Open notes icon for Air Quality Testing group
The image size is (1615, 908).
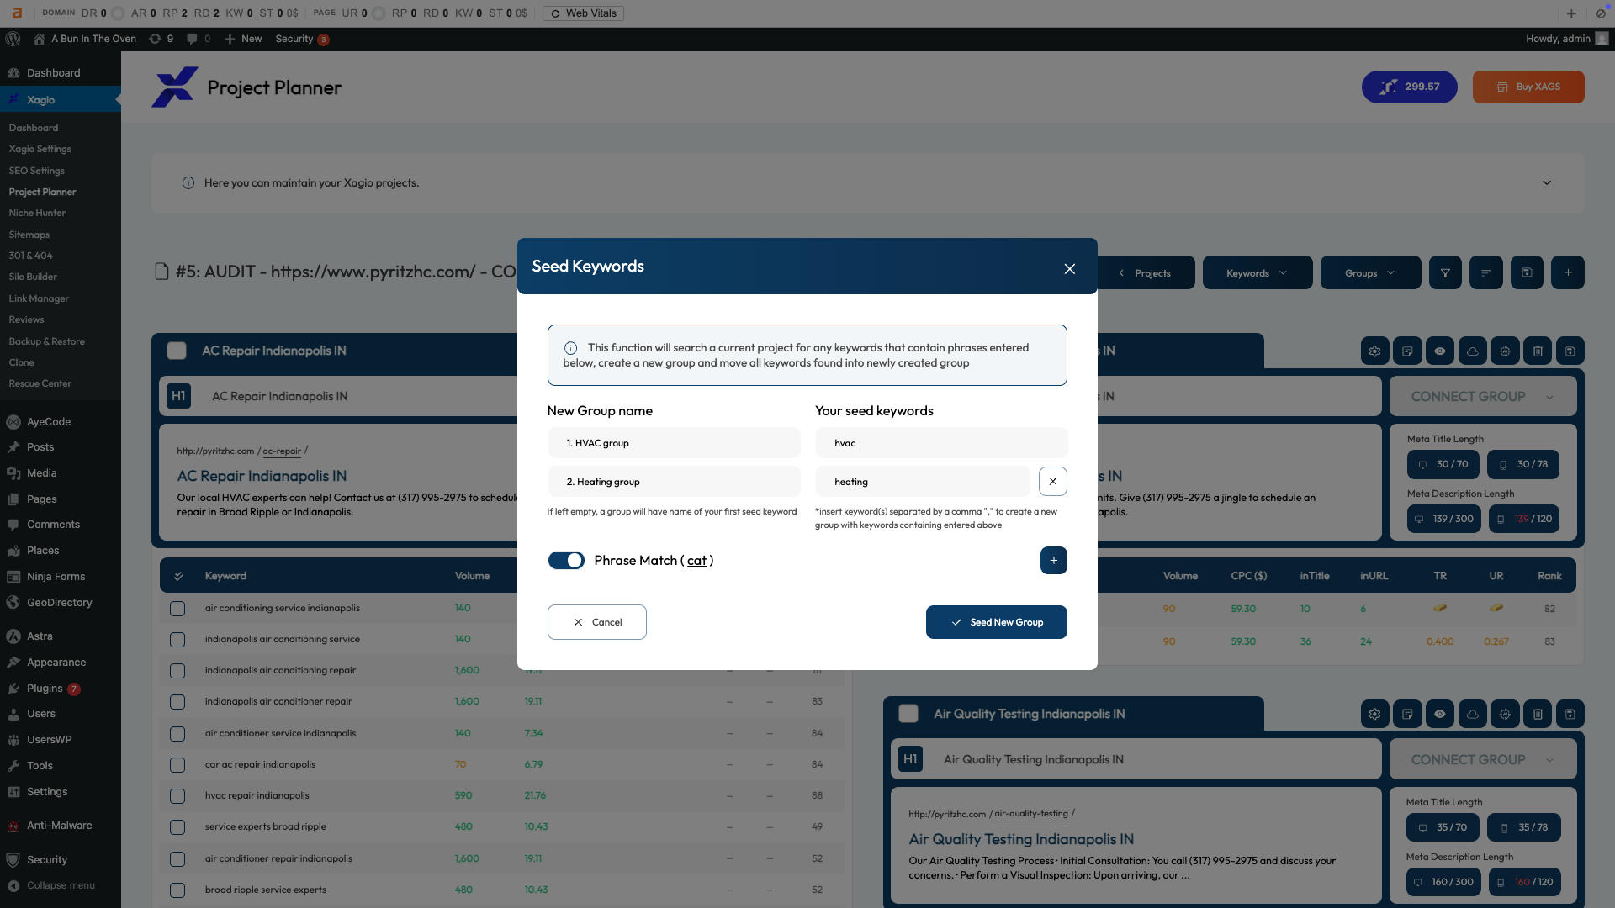pos(1407,715)
